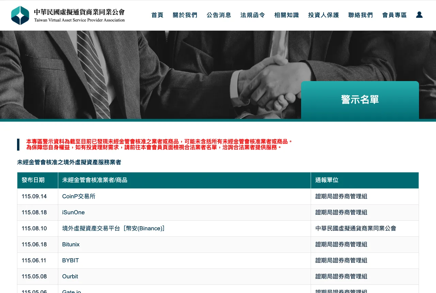
Task: Click date 115.09.14
Action: 34,196
